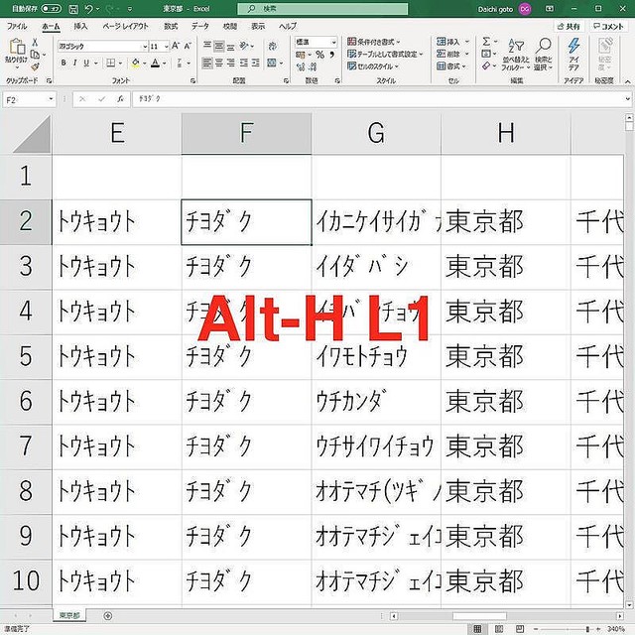This screenshot has height=635, width=635.
Task: Click the Share button
Action: (x=569, y=27)
